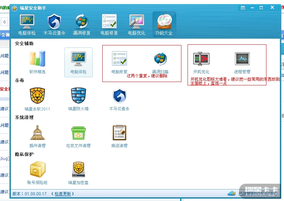Open 瑞星防火墙 brick shield icon
The width and height of the screenshot is (284, 201).
pyautogui.click(x=79, y=99)
